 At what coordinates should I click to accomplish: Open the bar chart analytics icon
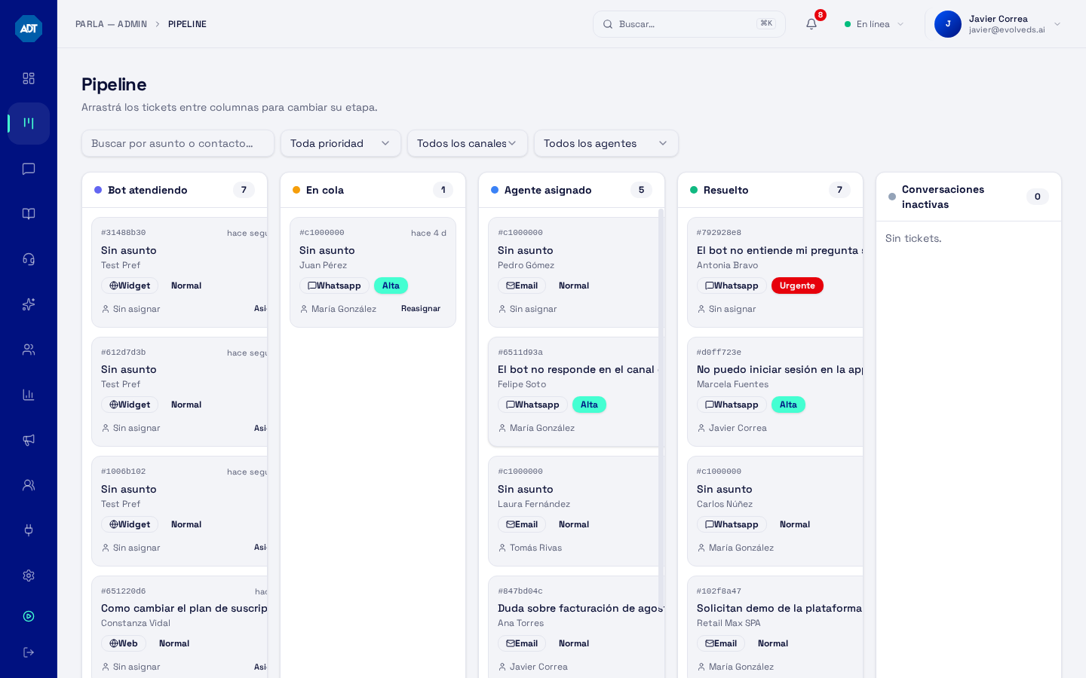click(29, 395)
